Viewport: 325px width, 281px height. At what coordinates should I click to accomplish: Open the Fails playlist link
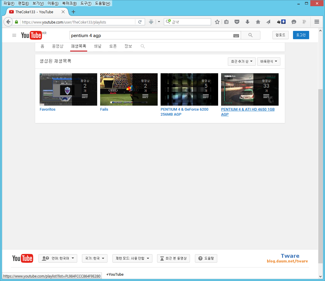click(104, 109)
